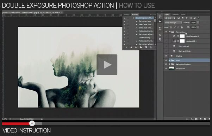
Task: Show the More contrast layer
Action: 166,46
